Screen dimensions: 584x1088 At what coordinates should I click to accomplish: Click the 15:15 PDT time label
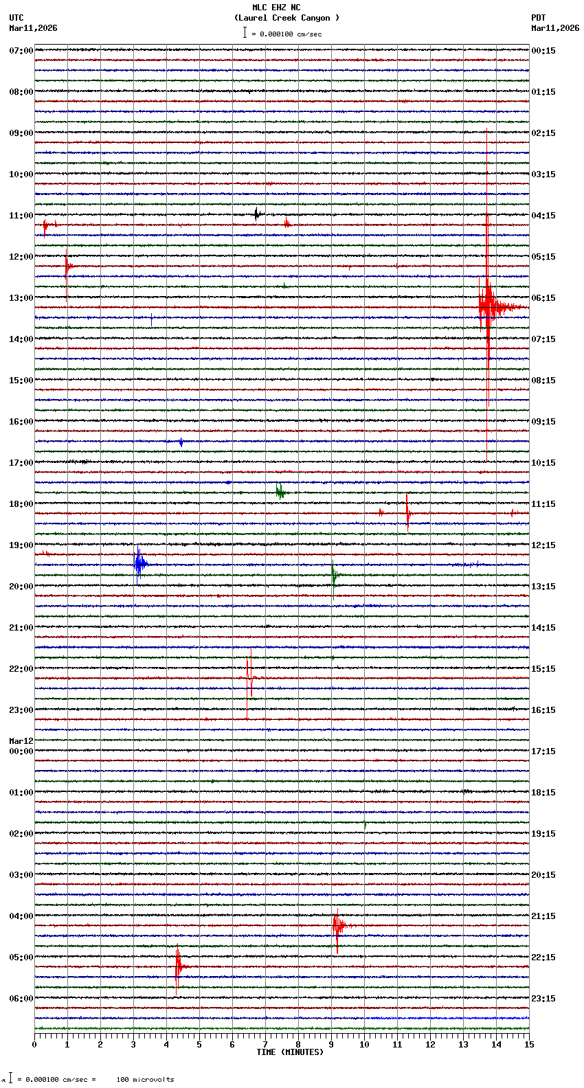(543, 669)
